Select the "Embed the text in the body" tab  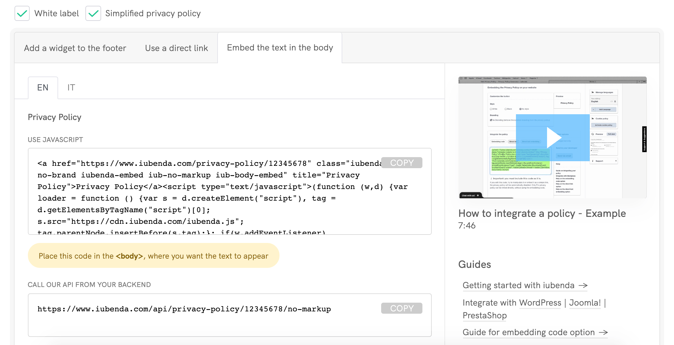[x=280, y=47]
